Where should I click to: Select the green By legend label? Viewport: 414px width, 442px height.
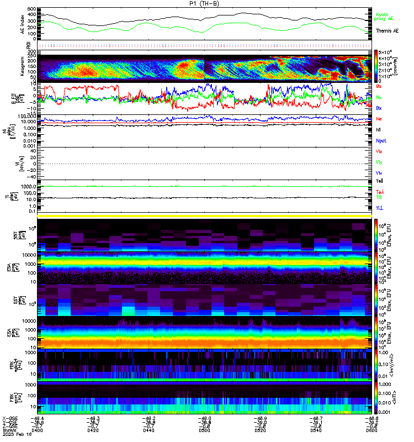379,97
